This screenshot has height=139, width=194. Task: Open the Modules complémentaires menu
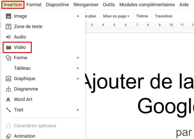click(x=147, y=5)
